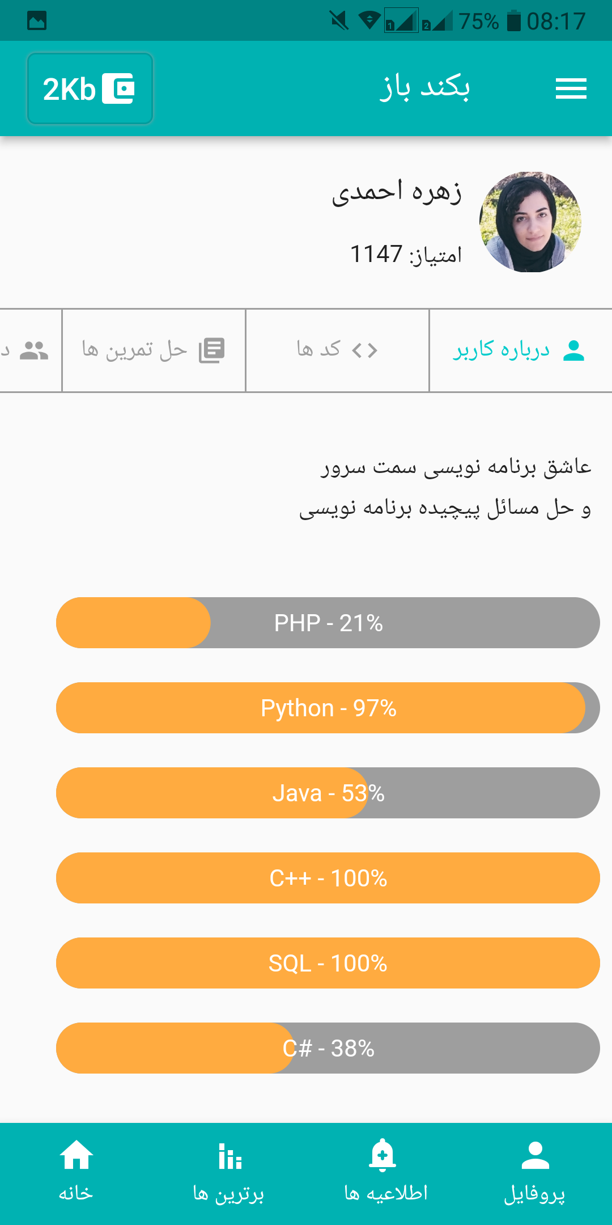Tap the exercises library icon
612x1225 pixels.
212,350
